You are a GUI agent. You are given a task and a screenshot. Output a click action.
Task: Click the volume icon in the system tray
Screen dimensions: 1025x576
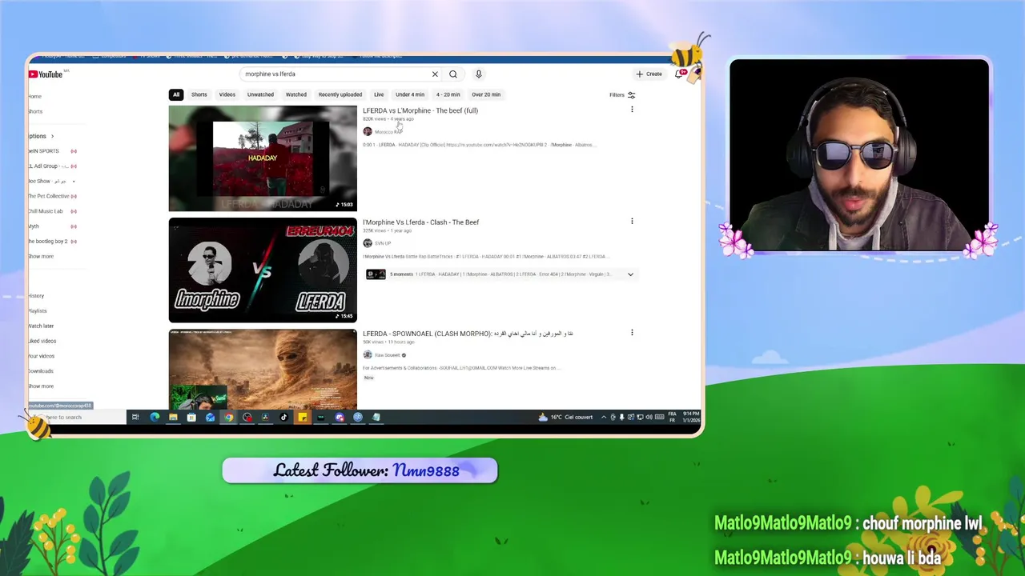pos(648,417)
